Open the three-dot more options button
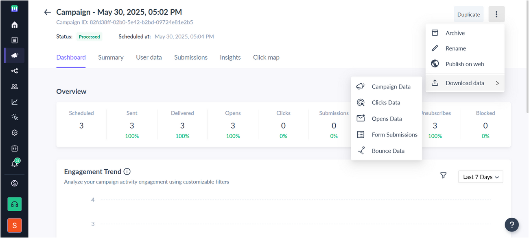The height and width of the screenshot is (238, 529). click(x=496, y=14)
